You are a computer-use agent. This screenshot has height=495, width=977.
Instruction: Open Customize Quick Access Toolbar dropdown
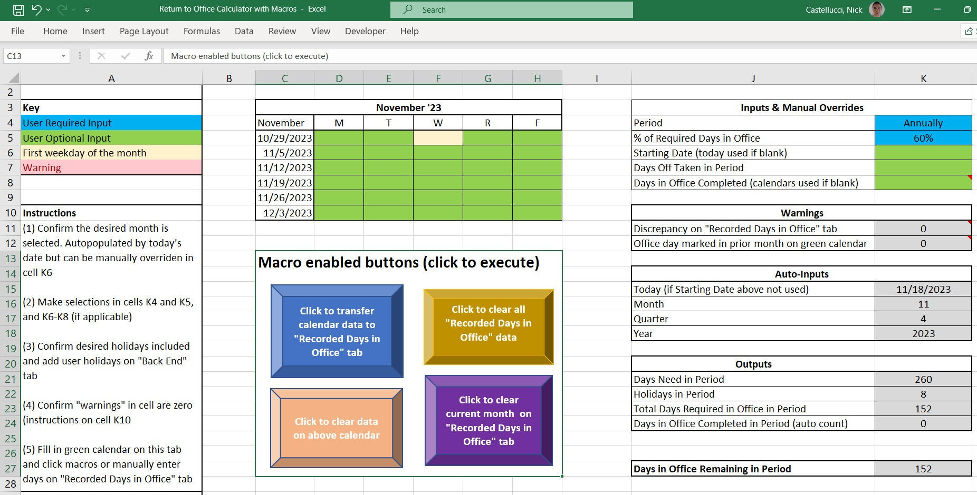coord(87,9)
